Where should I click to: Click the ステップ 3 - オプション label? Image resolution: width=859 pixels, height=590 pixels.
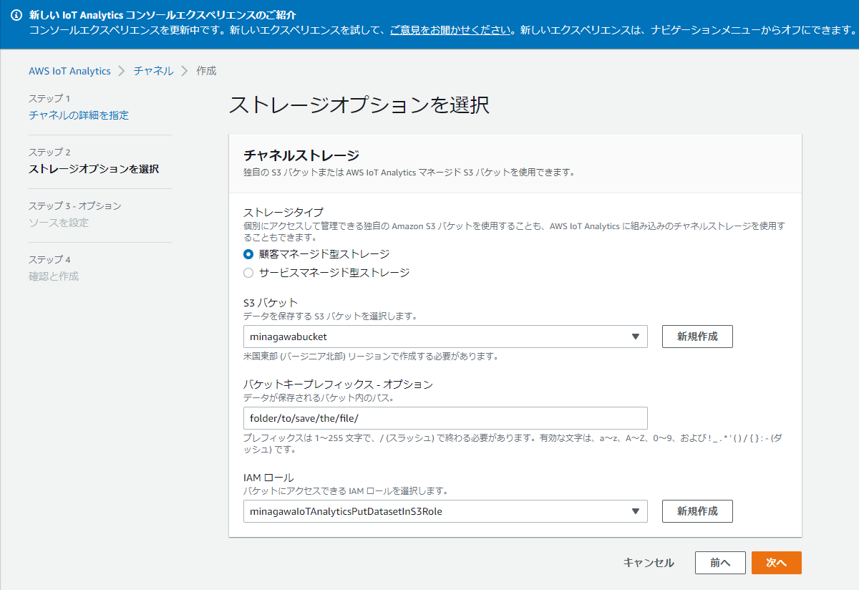[x=75, y=205]
